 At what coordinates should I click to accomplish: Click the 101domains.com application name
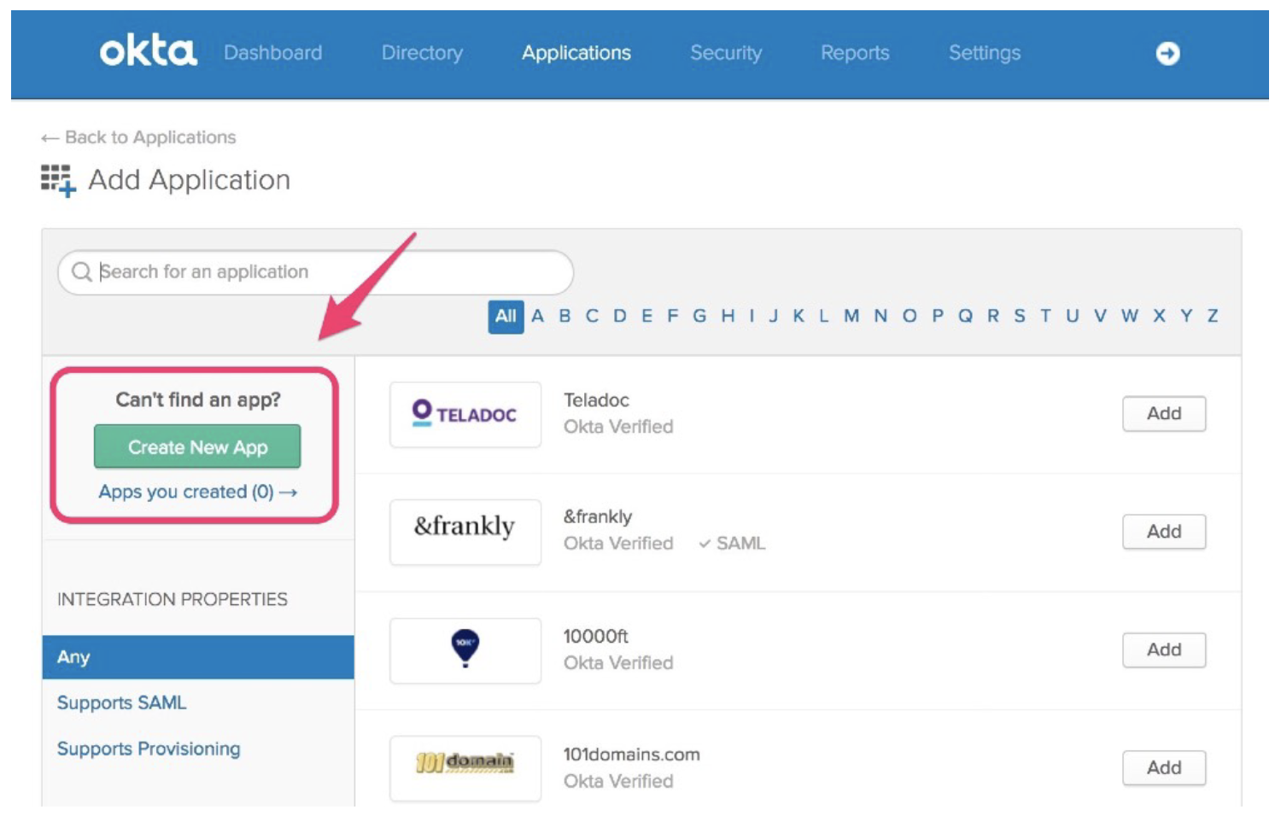pos(632,754)
